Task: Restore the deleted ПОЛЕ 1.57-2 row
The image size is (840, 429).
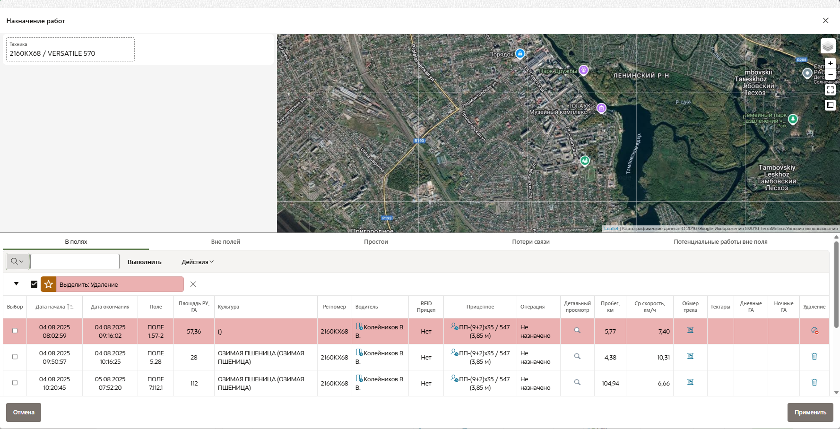Action: coord(814,331)
